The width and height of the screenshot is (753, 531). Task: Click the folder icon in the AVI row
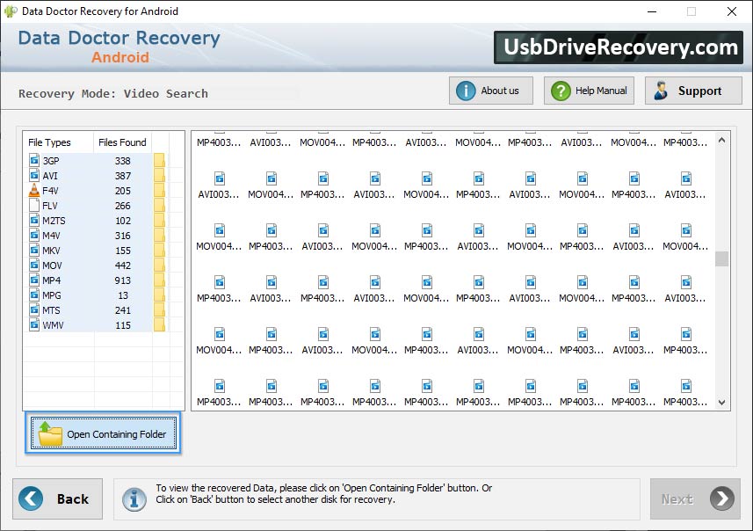[159, 175]
